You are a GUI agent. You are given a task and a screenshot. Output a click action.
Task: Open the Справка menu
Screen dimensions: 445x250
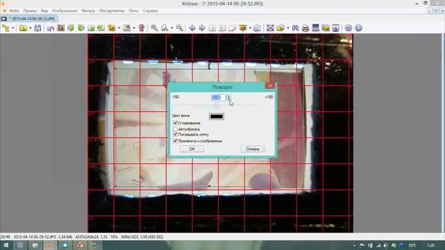(150, 11)
